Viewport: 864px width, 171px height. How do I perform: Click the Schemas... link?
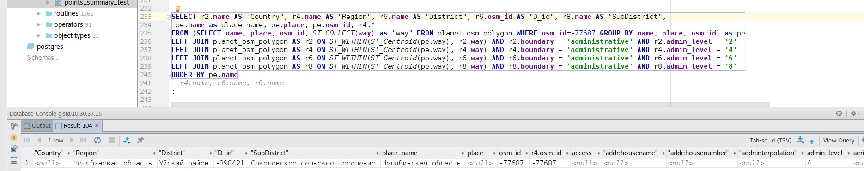[x=43, y=58]
